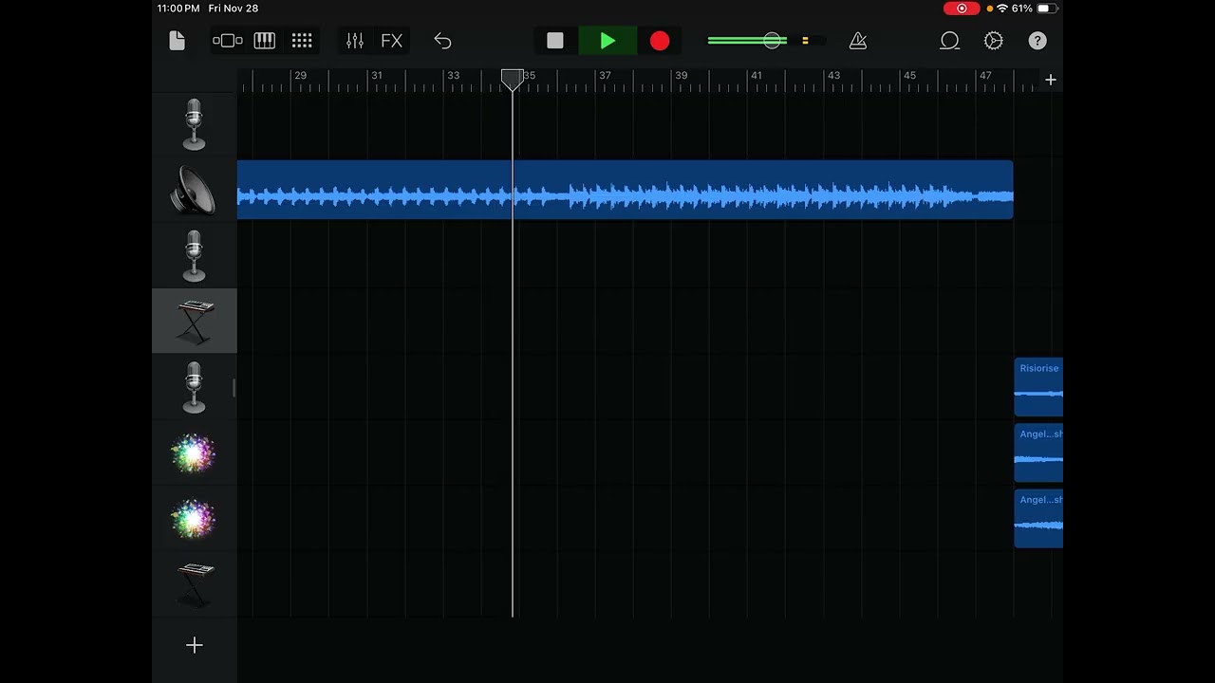
Task: Jump to bar 37 on the ruler
Action: pyautogui.click(x=605, y=76)
